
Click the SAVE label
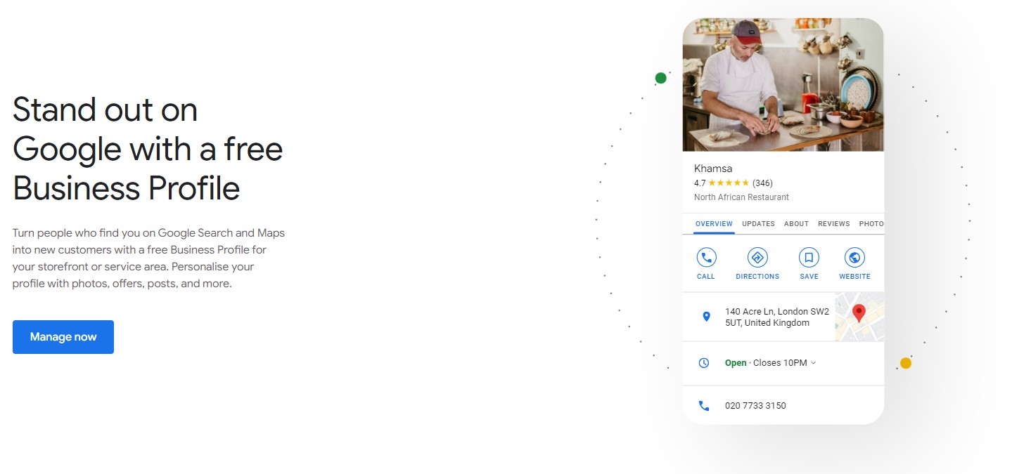(809, 277)
